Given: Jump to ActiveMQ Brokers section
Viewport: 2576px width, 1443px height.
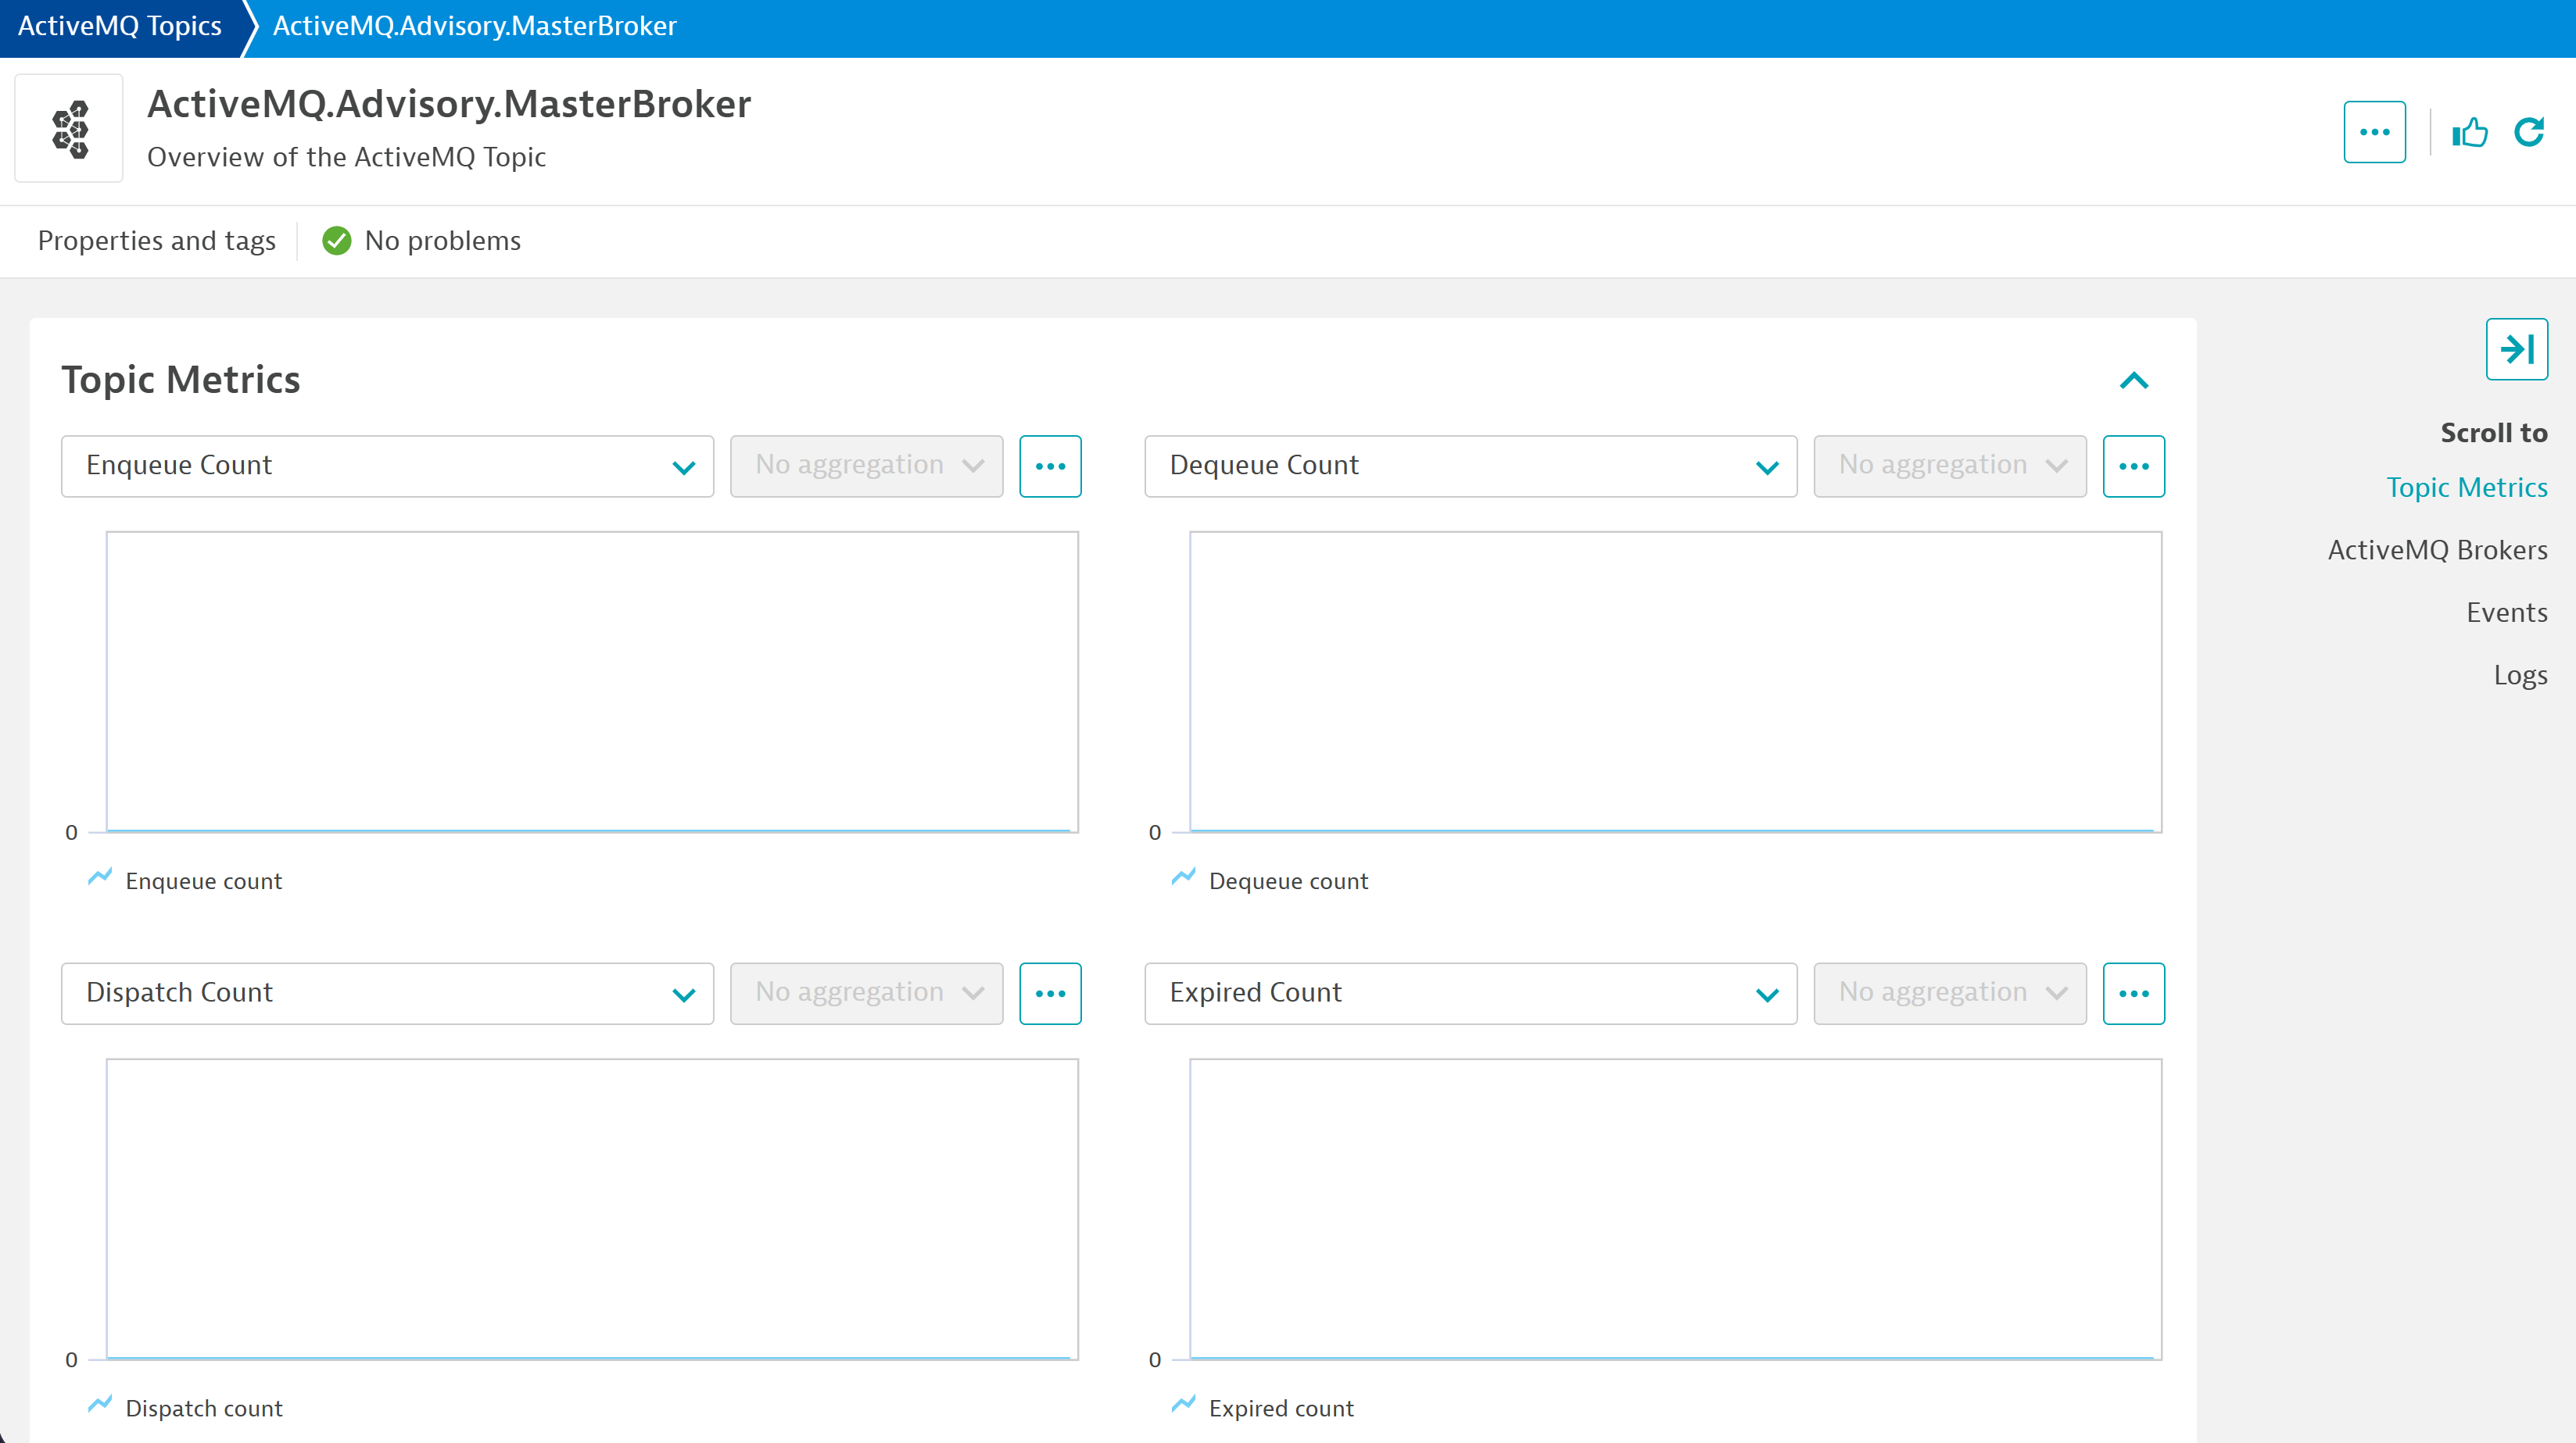Looking at the screenshot, I should click(x=2437, y=549).
